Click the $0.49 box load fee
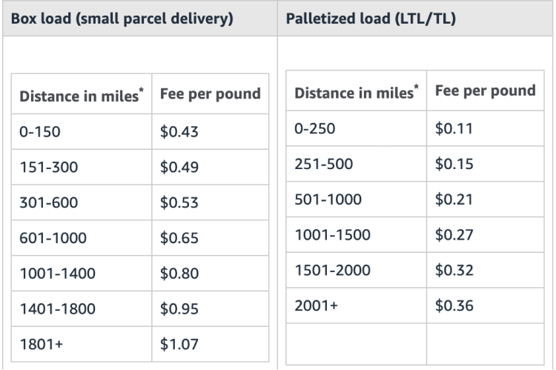This screenshot has height=370, width=556. (179, 168)
